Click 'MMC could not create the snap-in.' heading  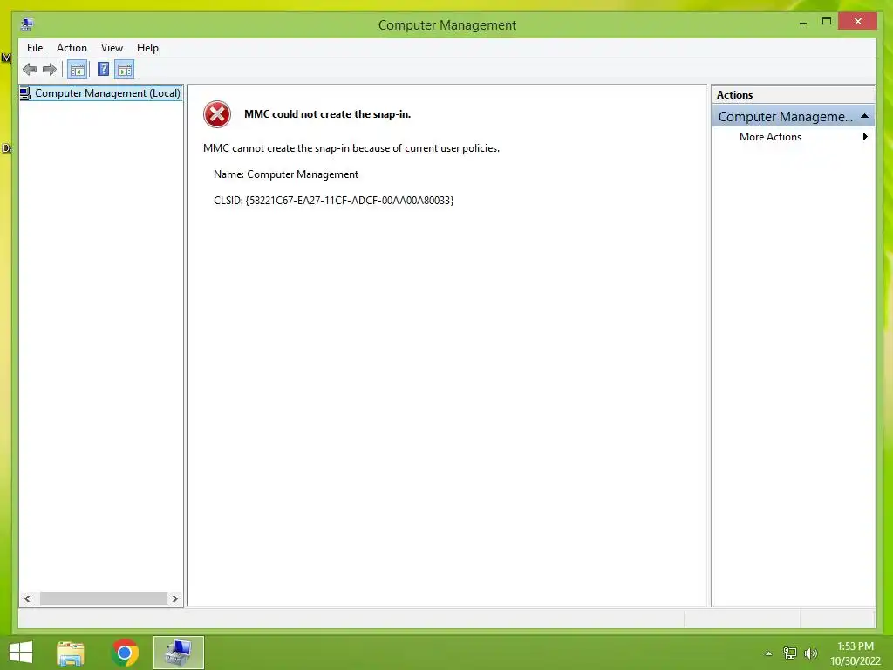pyautogui.click(x=328, y=114)
